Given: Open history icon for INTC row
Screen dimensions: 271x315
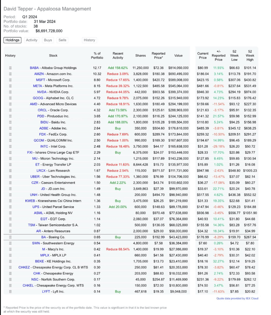Looking at the screenshot, I should click(x=10, y=146).
